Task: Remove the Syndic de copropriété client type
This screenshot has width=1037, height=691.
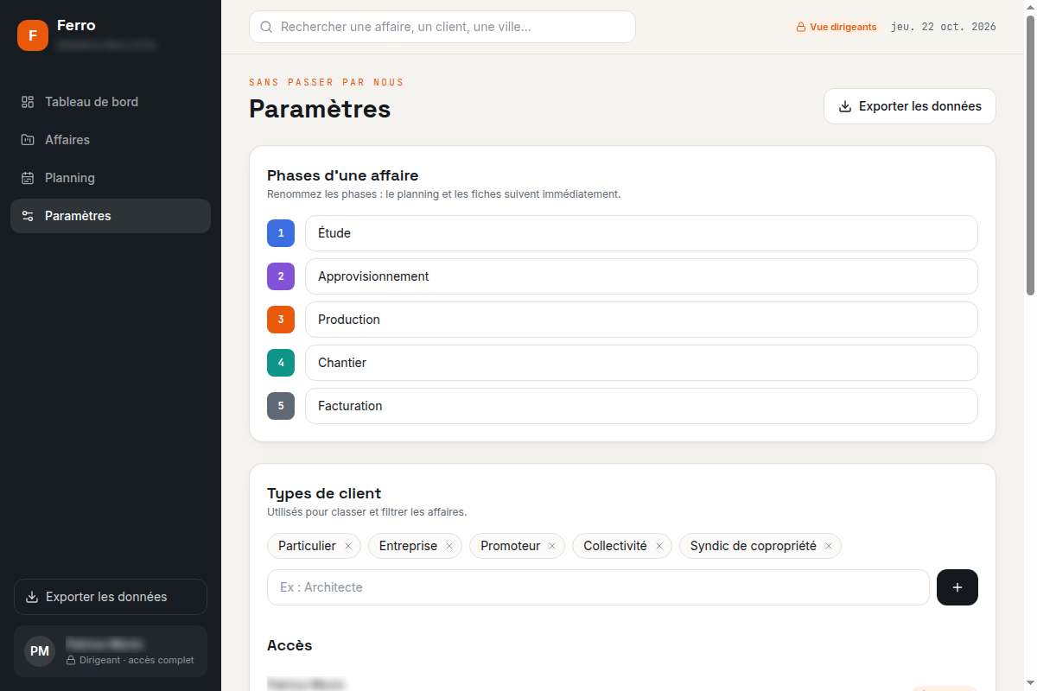Action: 828,546
